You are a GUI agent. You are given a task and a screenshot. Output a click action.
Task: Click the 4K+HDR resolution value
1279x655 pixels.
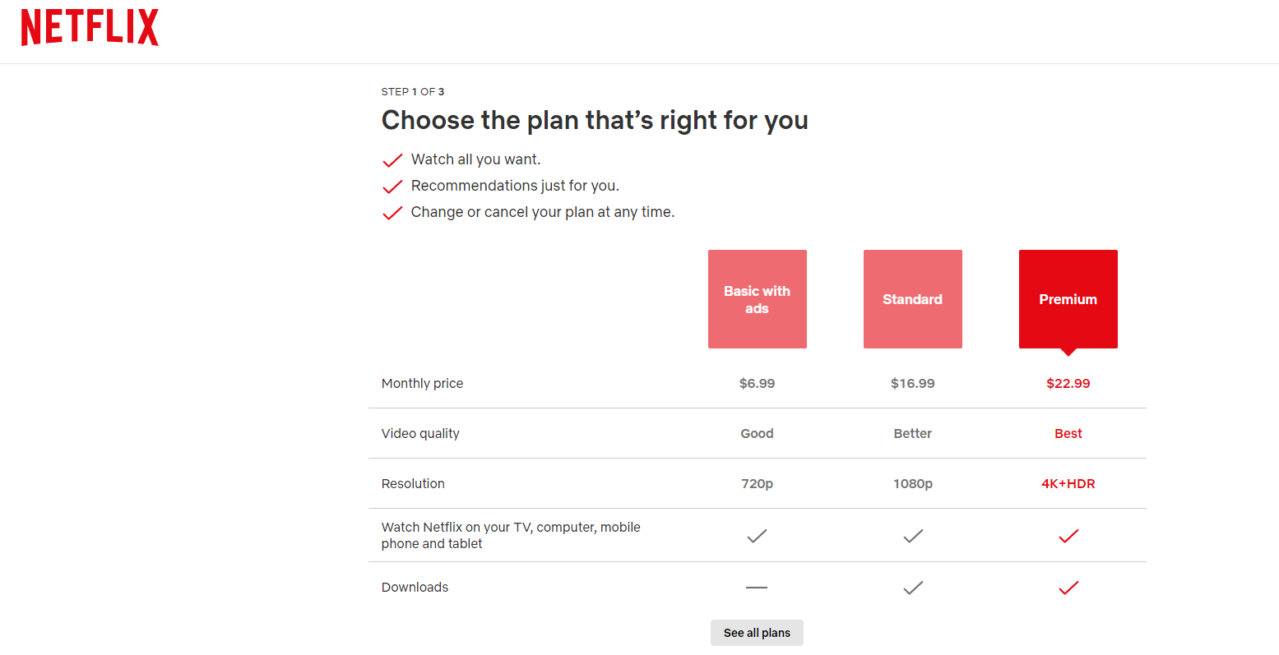1068,483
